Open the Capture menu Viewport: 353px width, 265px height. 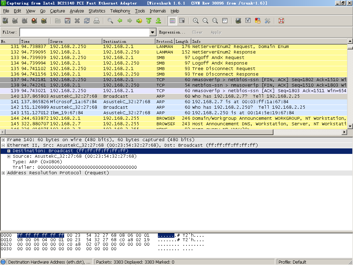[58, 11]
